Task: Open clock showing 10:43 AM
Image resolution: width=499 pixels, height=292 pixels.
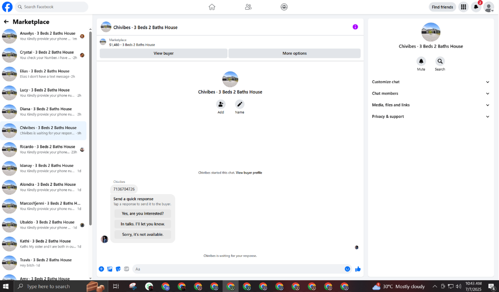Action: (474, 286)
